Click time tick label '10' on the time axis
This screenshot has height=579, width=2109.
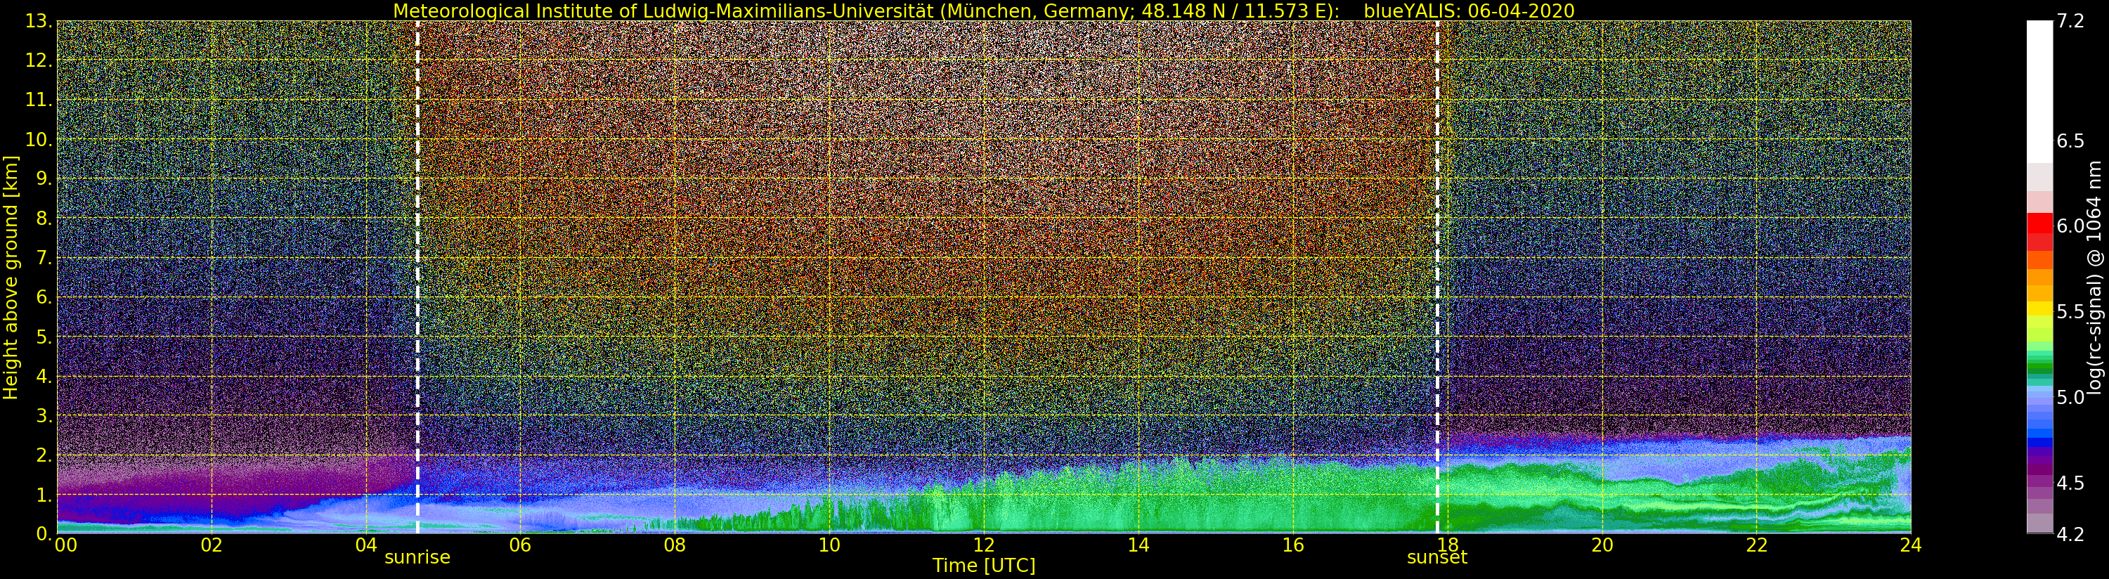[x=829, y=545]
